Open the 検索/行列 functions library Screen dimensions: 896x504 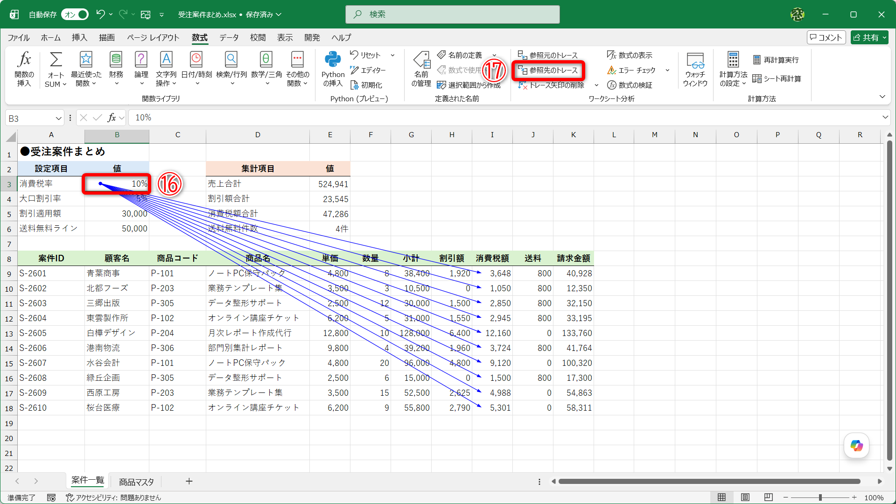pos(231,69)
